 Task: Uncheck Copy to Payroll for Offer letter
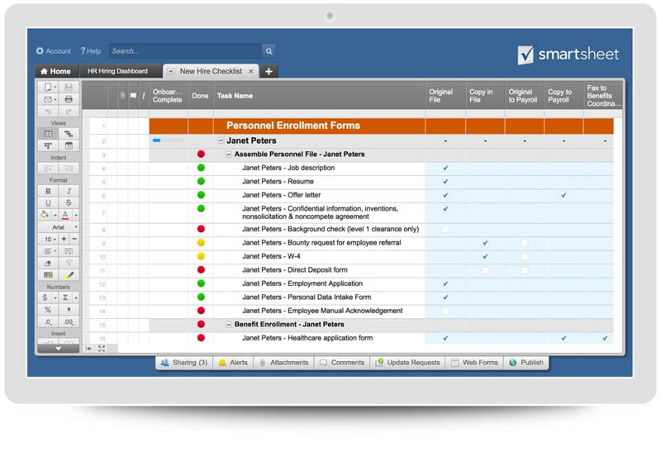coord(564,195)
